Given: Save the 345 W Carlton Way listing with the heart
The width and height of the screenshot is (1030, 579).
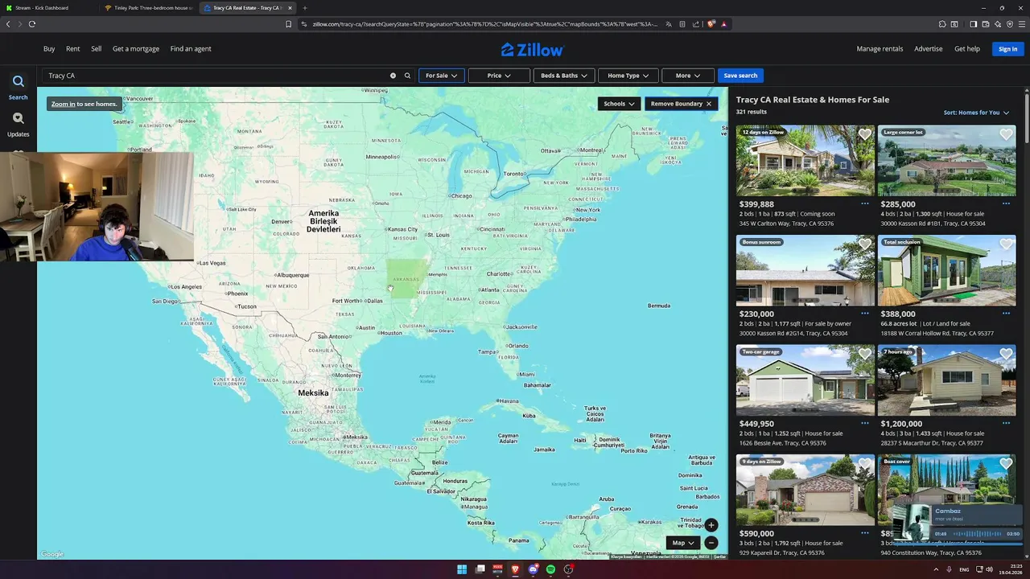Looking at the screenshot, I should click(864, 134).
